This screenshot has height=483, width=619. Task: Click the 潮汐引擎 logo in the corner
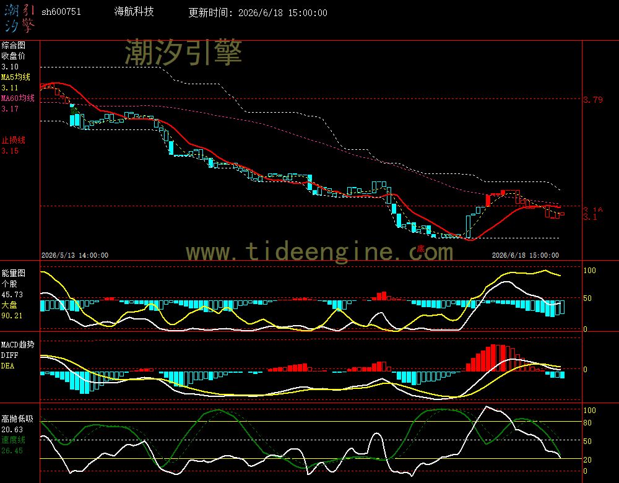pyautogui.click(x=20, y=18)
